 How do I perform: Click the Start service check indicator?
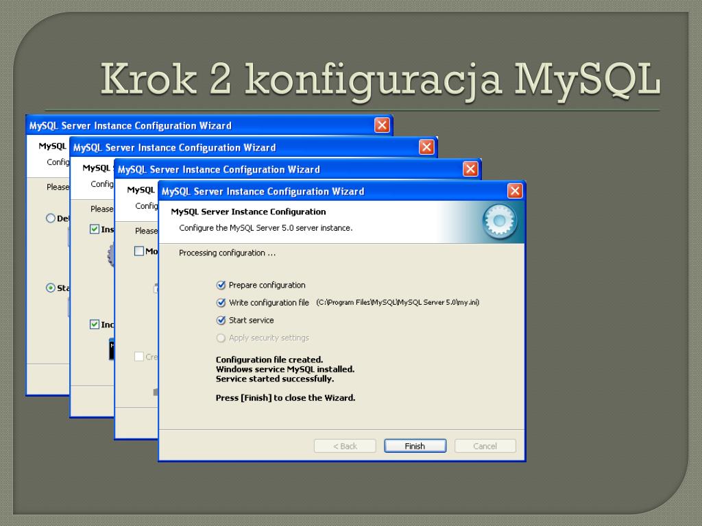[221, 321]
